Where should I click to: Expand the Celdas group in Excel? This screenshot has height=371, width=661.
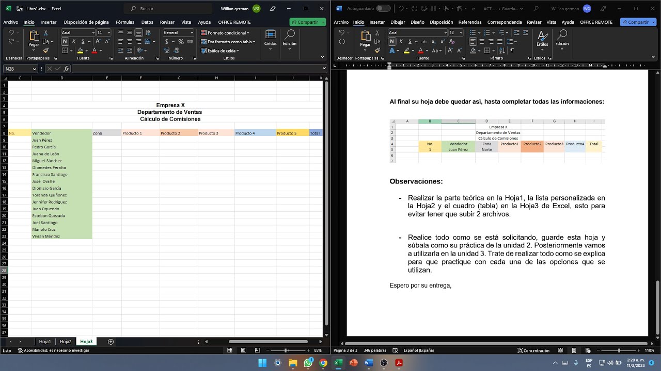[270, 38]
